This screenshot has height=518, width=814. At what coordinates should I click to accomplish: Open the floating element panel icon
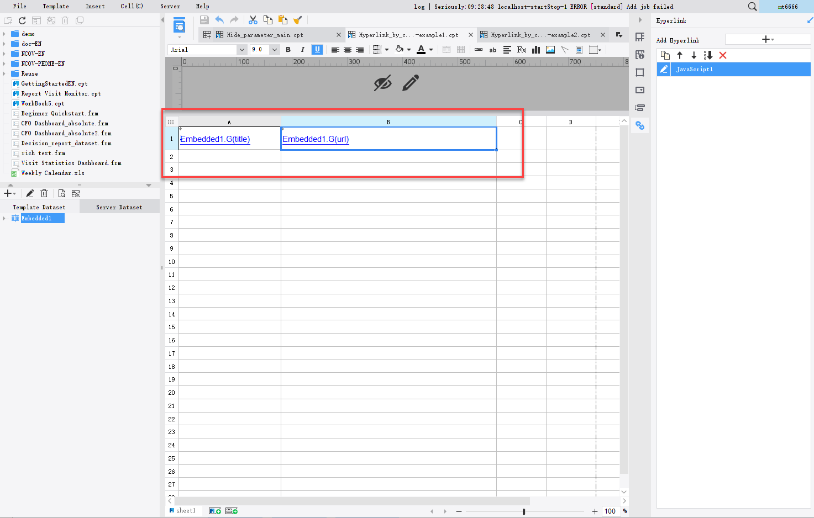640,72
